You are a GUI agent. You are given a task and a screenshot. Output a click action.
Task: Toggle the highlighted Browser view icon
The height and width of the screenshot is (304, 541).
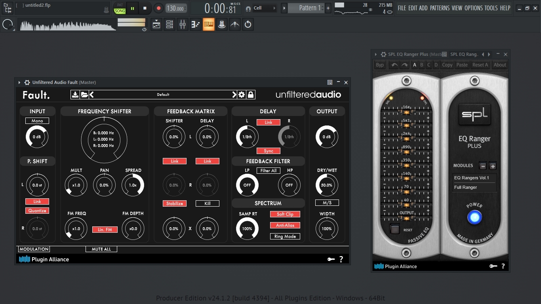209,25
